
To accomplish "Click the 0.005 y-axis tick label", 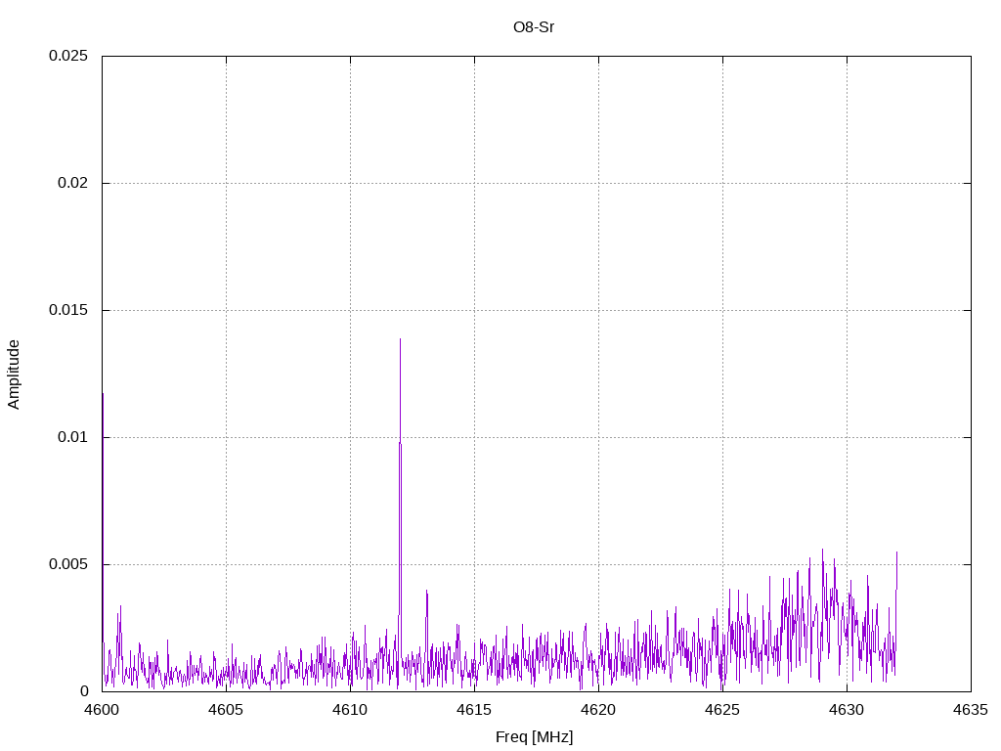I will click(x=68, y=564).
